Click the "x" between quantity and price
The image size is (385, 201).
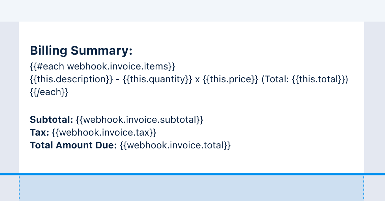(198, 80)
